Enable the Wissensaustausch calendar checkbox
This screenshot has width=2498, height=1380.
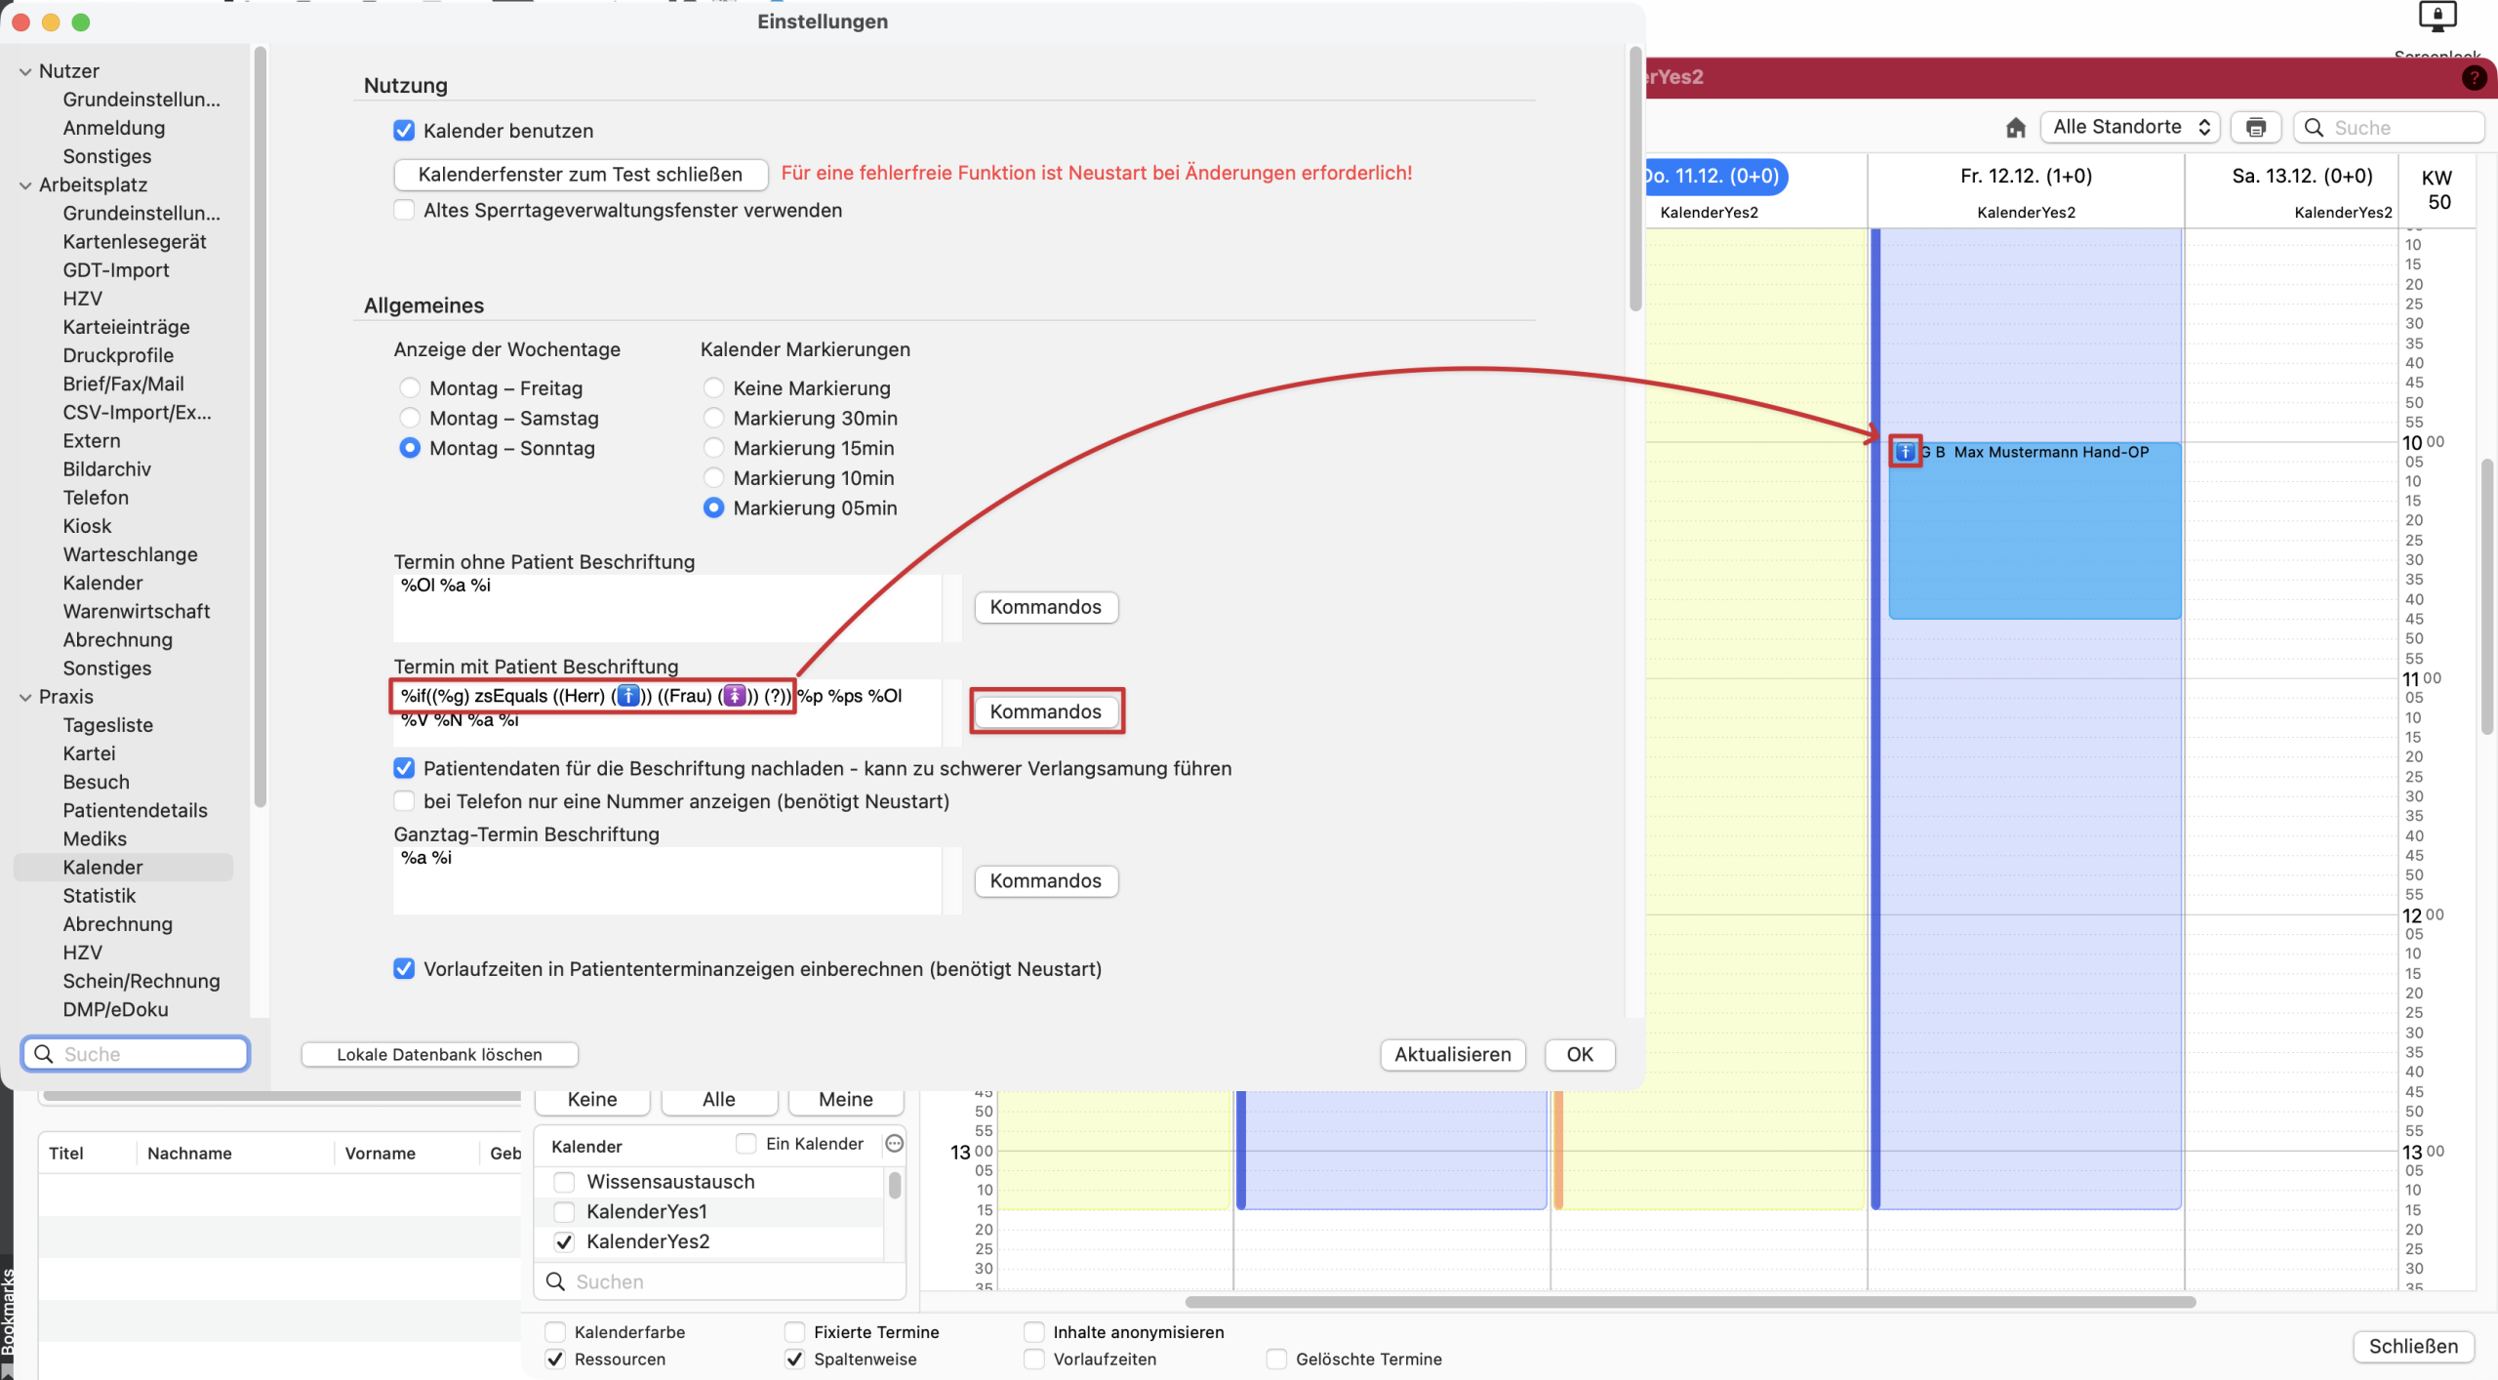pos(564,1182)
